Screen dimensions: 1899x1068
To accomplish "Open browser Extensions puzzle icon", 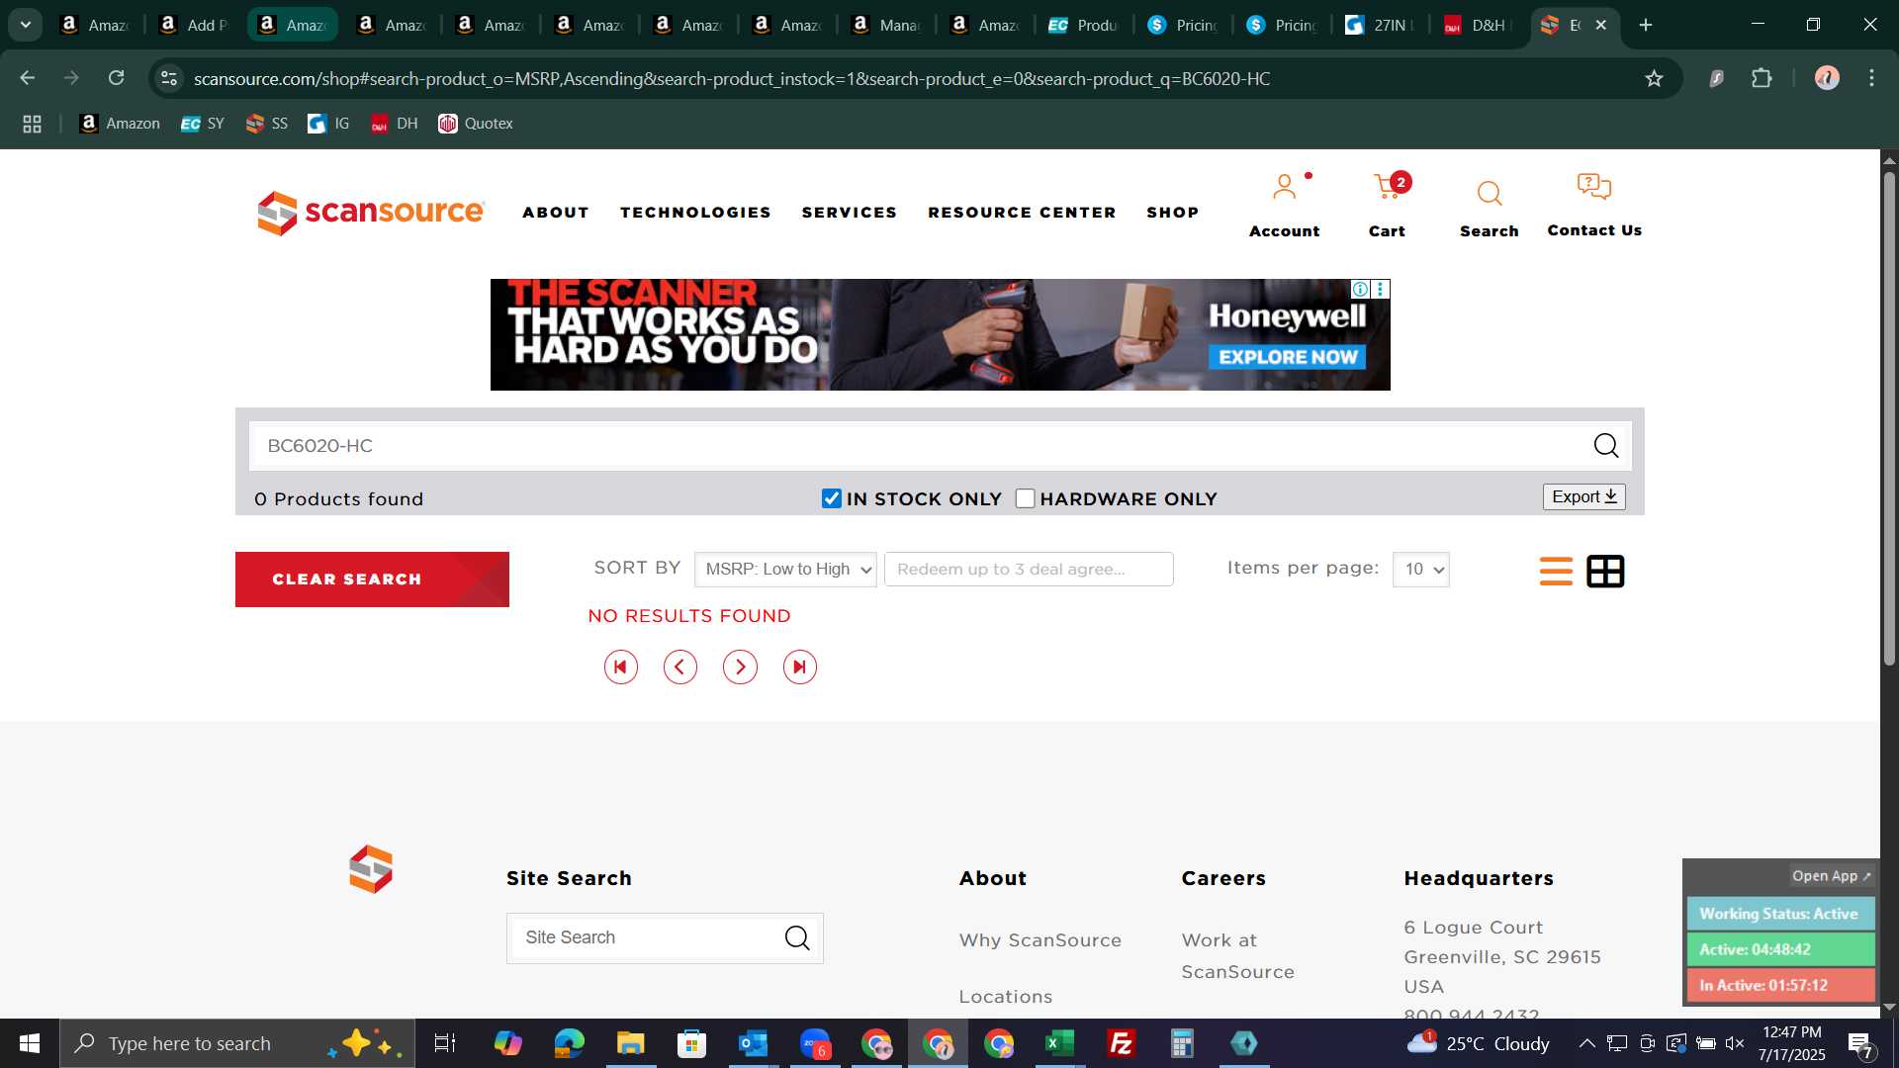I will [1762, 78].
